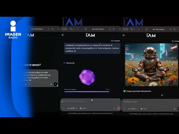
Task: Click the reader page icon in middle address bar
Action: point(86,29)
